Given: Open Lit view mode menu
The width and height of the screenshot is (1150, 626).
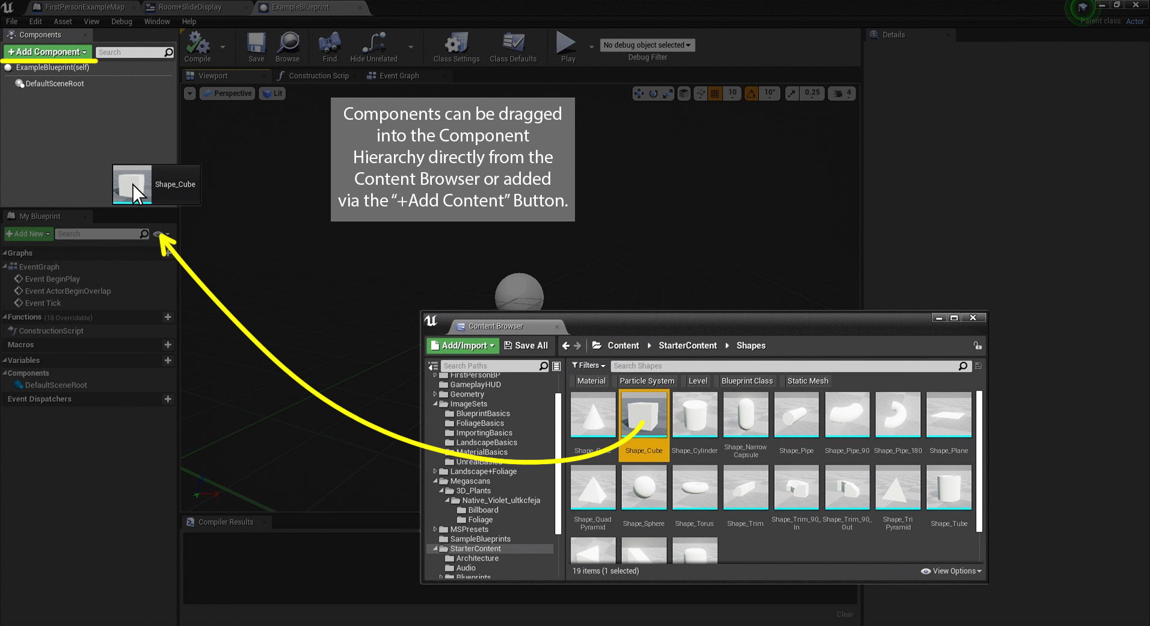Looking at the screenshot, I should (272, 93).
